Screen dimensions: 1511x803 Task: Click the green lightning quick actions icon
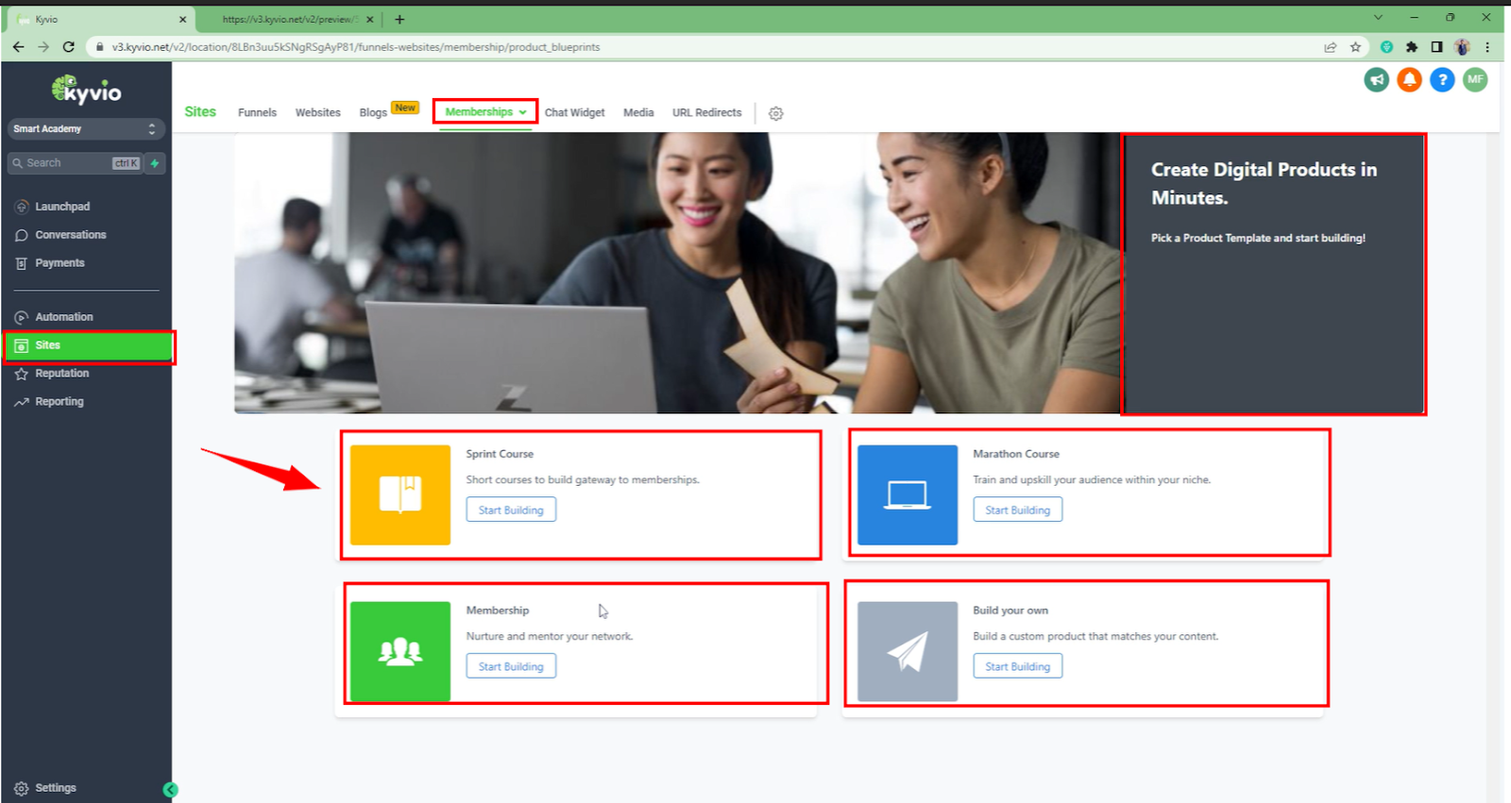(x=155, y=163)
